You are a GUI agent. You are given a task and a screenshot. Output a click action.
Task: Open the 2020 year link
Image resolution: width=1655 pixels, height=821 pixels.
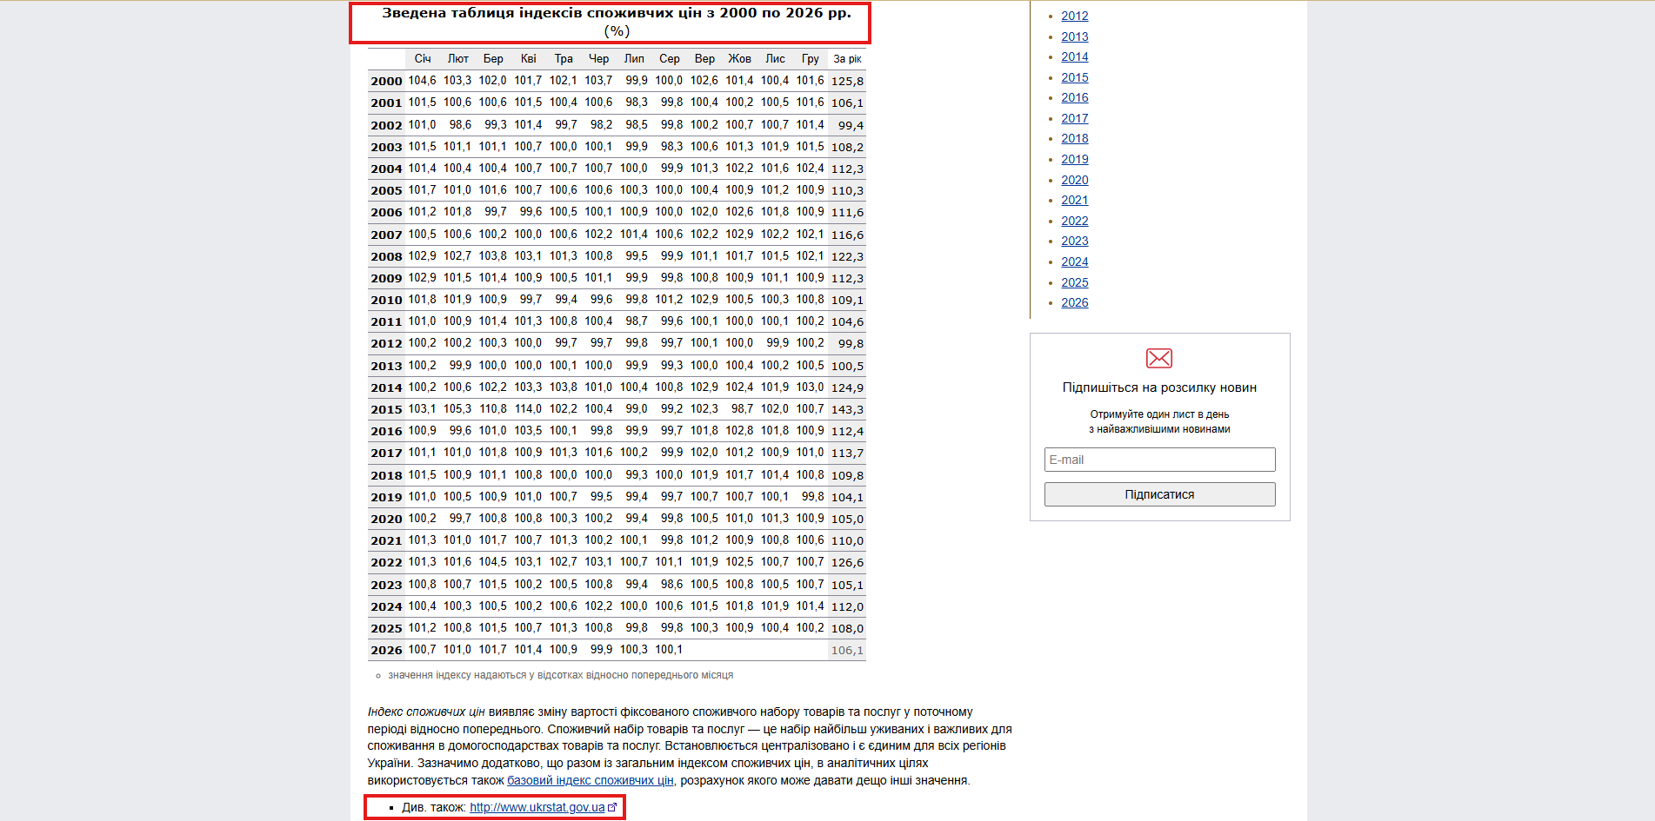click(x=1074, y=180)
